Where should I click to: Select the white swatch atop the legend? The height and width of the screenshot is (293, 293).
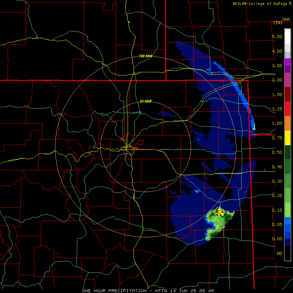point(287,36)
